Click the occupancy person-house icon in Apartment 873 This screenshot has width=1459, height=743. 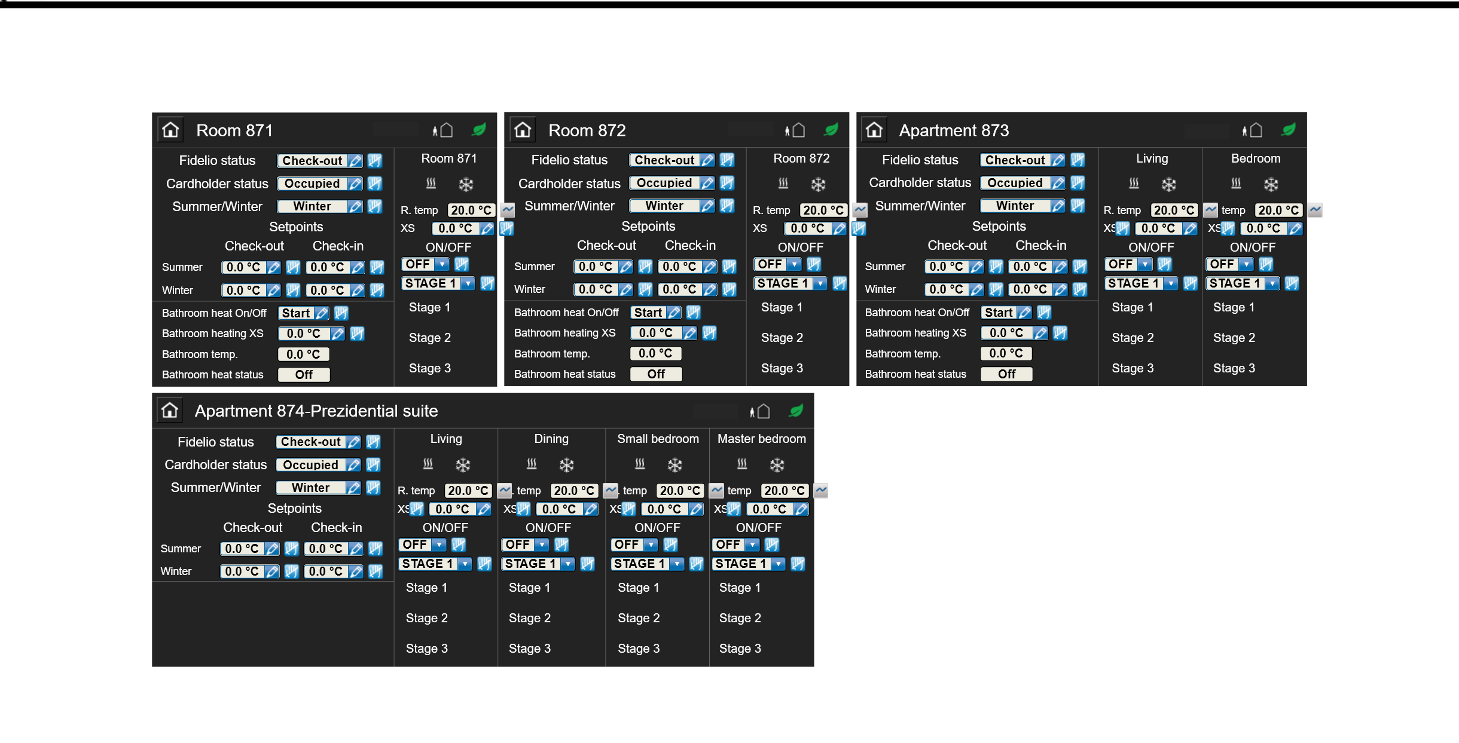tap(1252, 130)
